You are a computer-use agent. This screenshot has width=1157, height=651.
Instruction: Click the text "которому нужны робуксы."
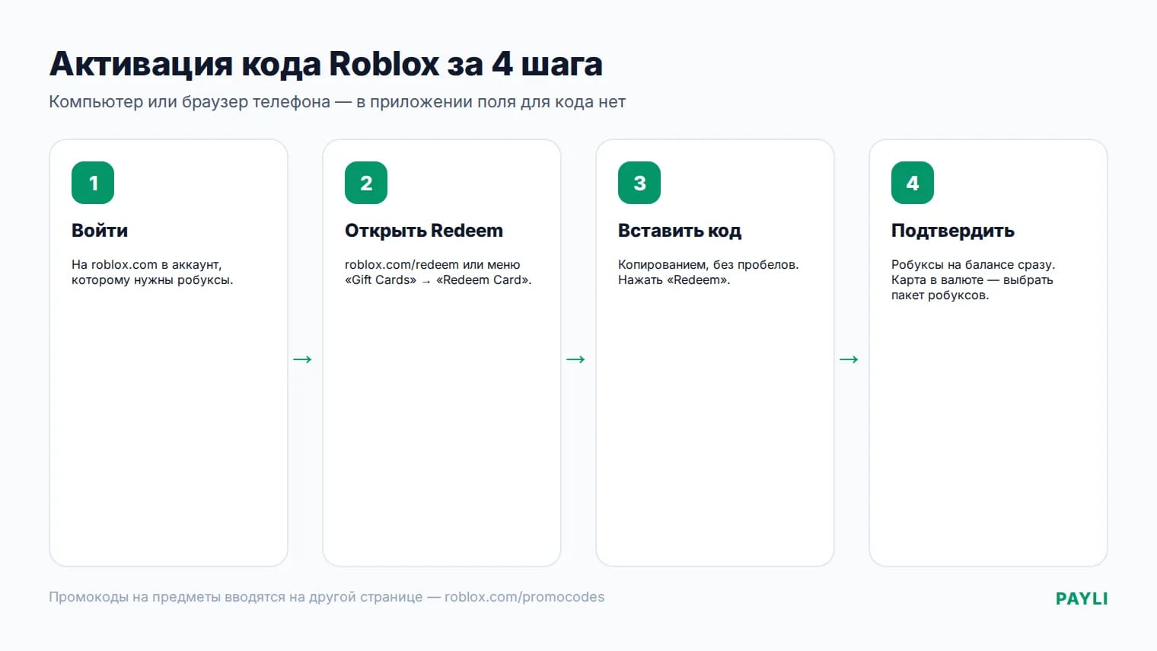pos(152,280)
